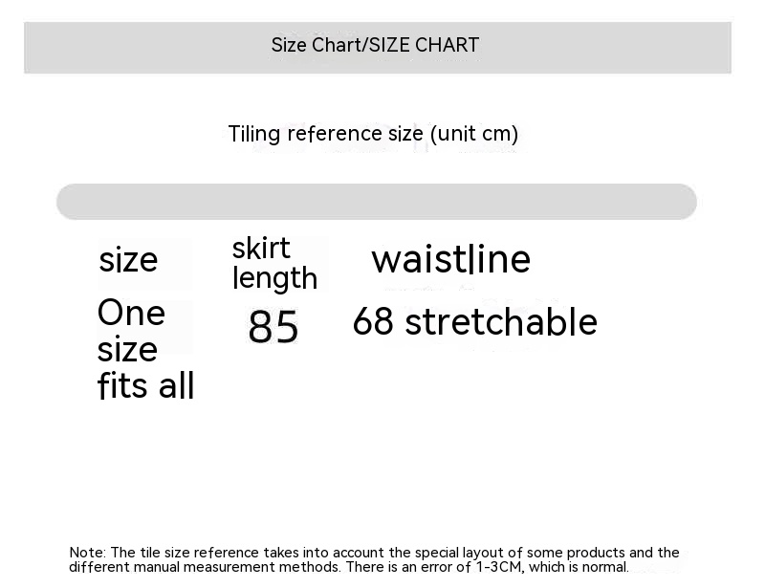Select the word "stretchable"

click(x=501, y=322)
